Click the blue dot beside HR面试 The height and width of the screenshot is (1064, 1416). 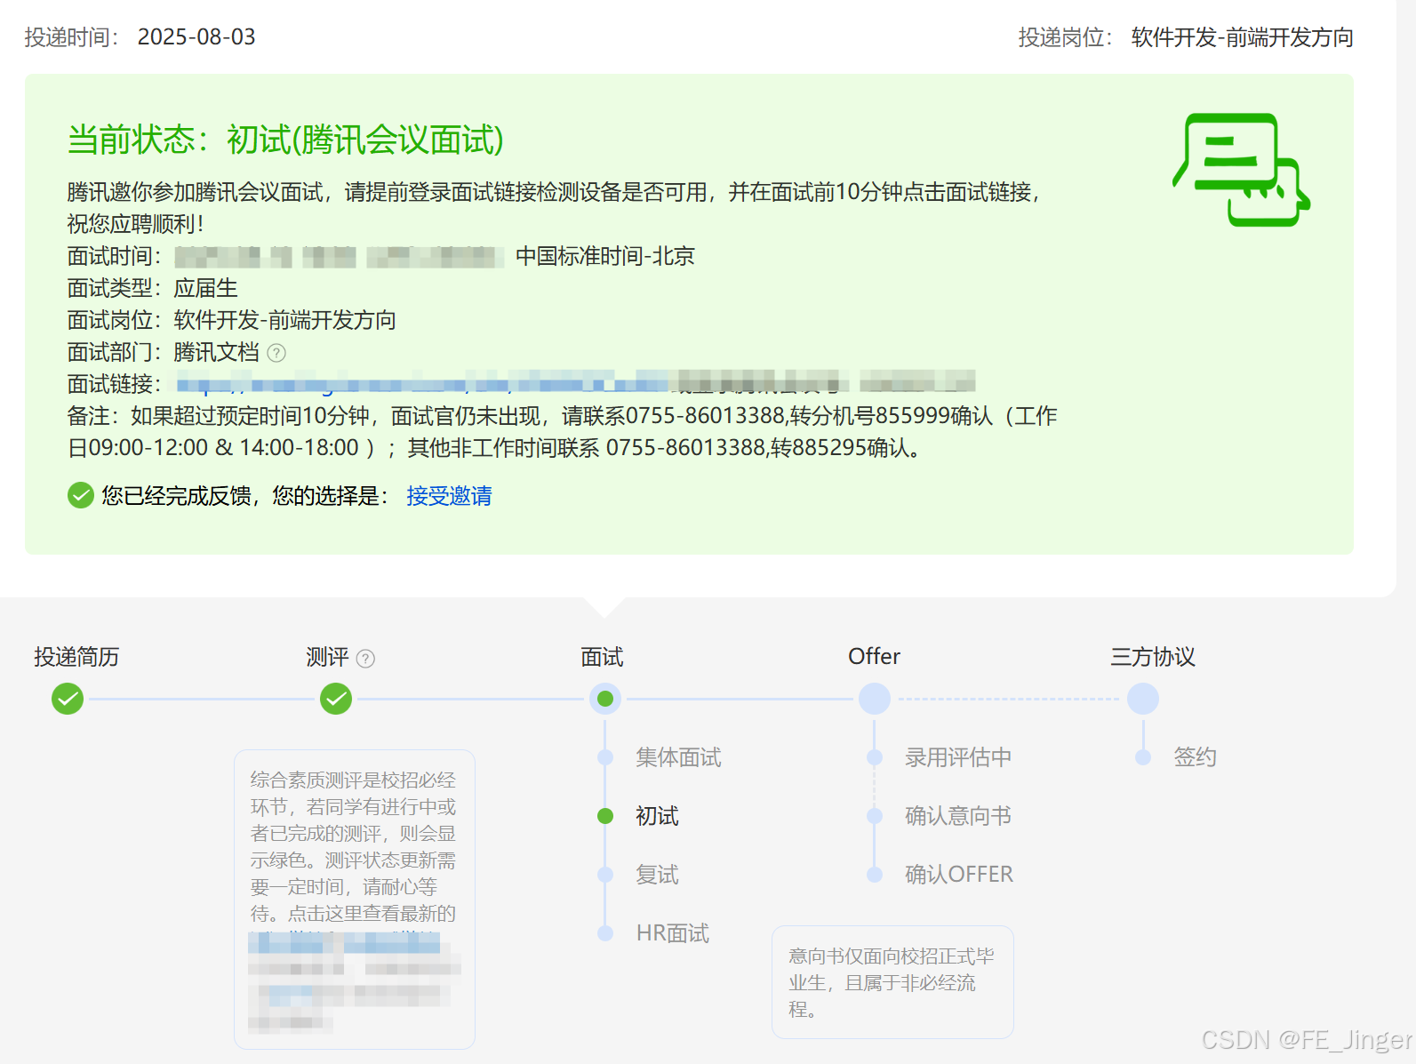[x=605, y=933]
